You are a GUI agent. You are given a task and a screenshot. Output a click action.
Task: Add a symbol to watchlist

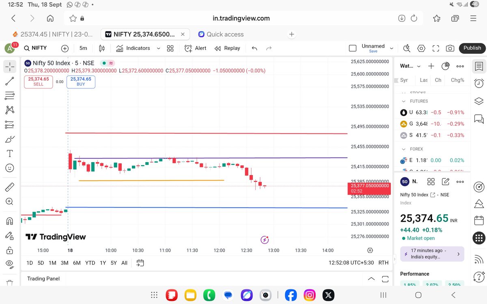click(431, 66)
